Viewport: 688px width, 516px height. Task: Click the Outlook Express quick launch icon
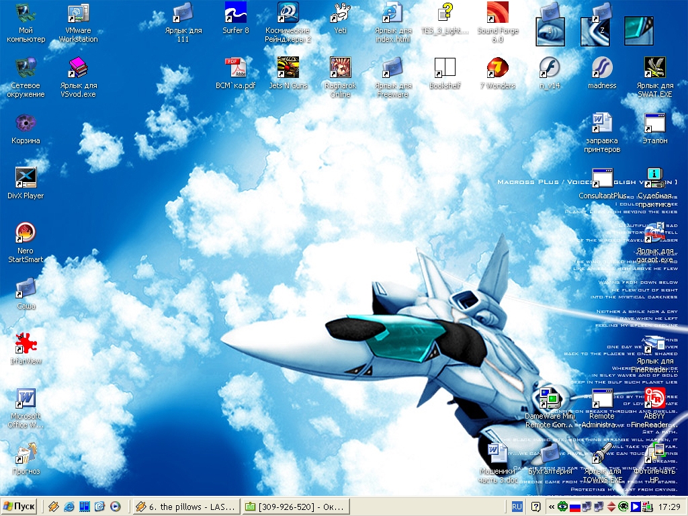click(99, 507)
